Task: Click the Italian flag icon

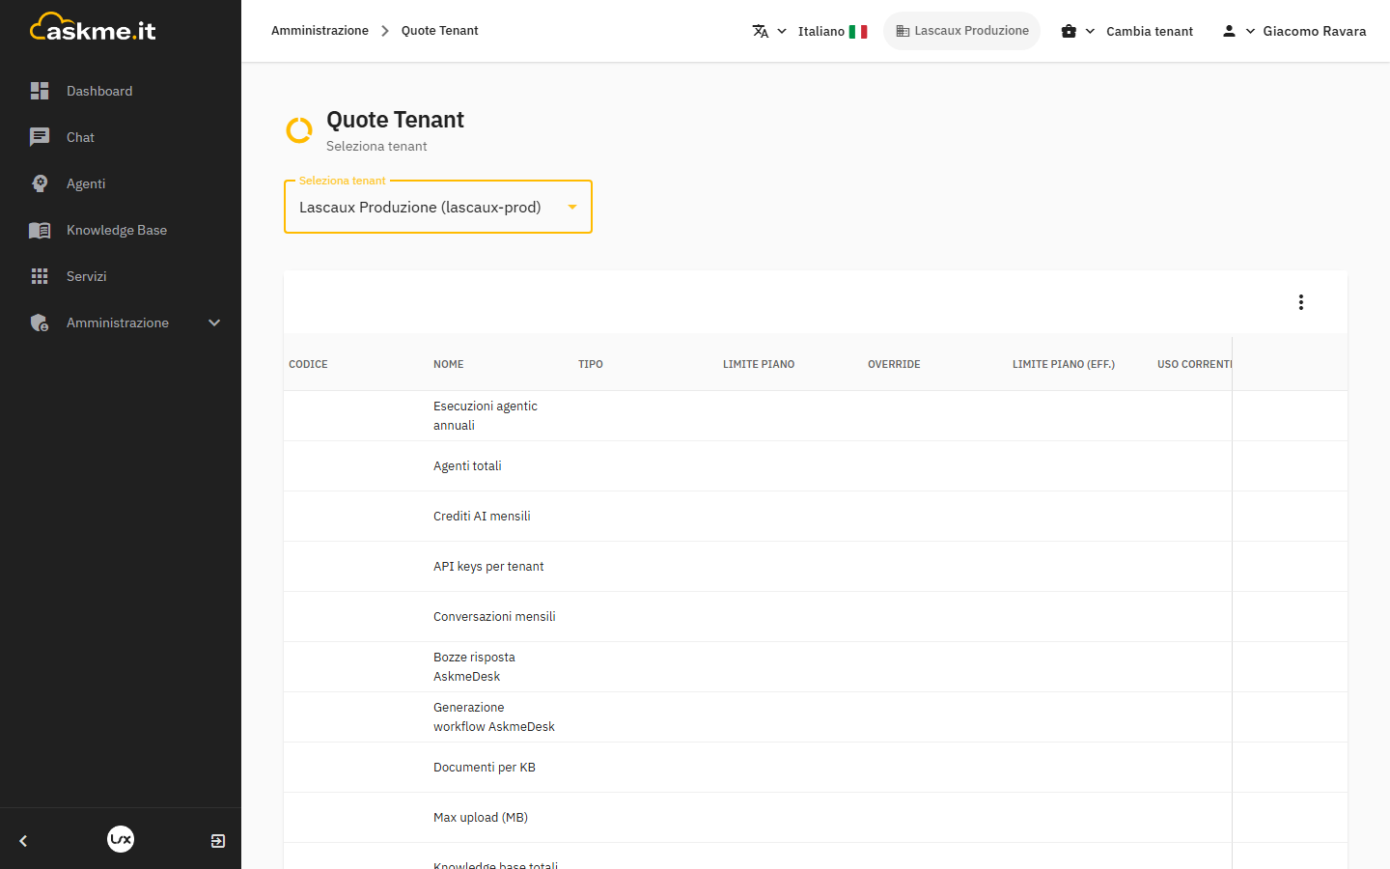Action: (x=858, y=32)
